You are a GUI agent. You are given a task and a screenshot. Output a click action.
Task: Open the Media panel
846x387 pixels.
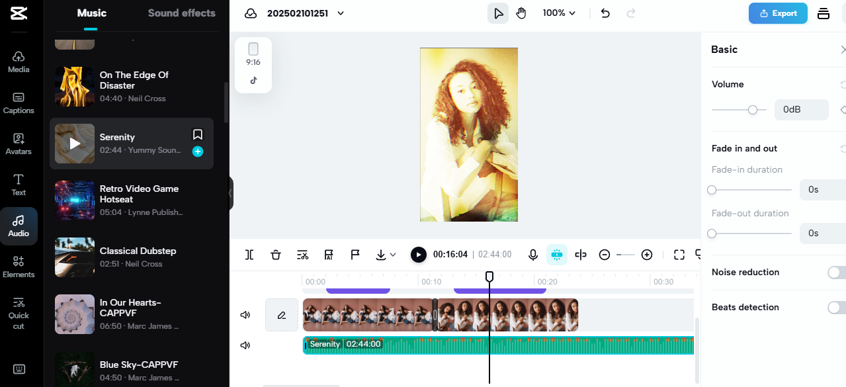tap(19, 62)
